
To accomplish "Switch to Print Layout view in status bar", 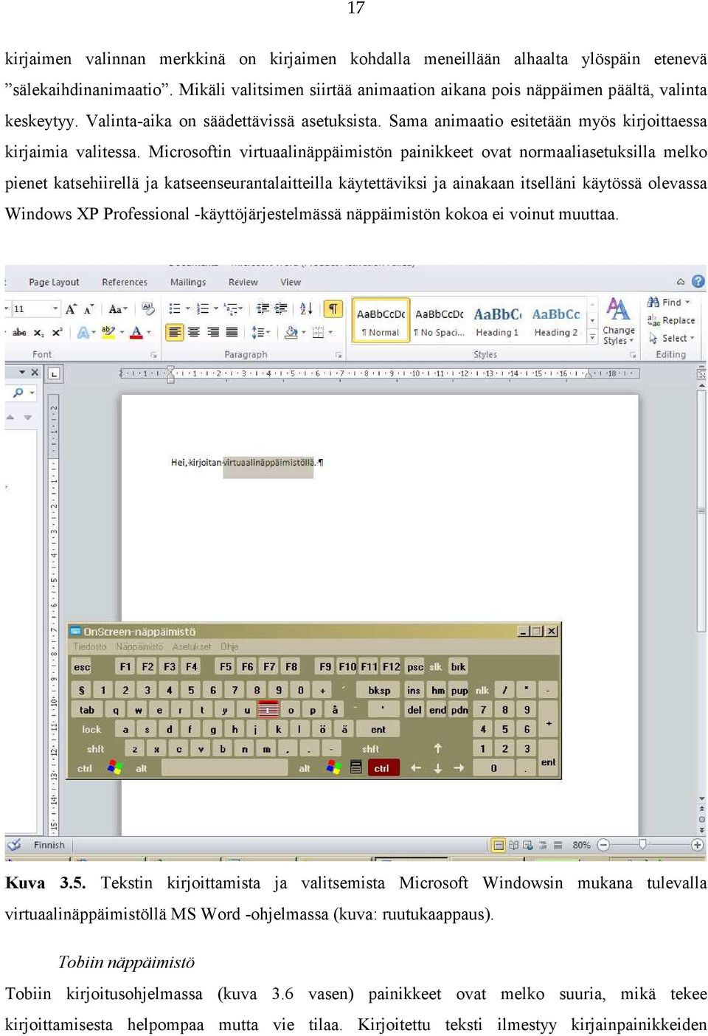I will (499, 845).
